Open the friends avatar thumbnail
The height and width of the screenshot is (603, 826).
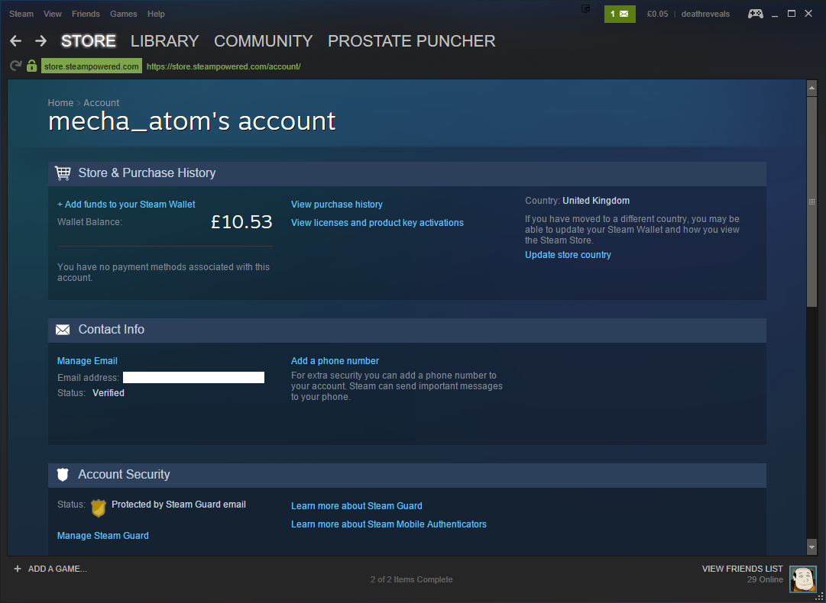802,579
